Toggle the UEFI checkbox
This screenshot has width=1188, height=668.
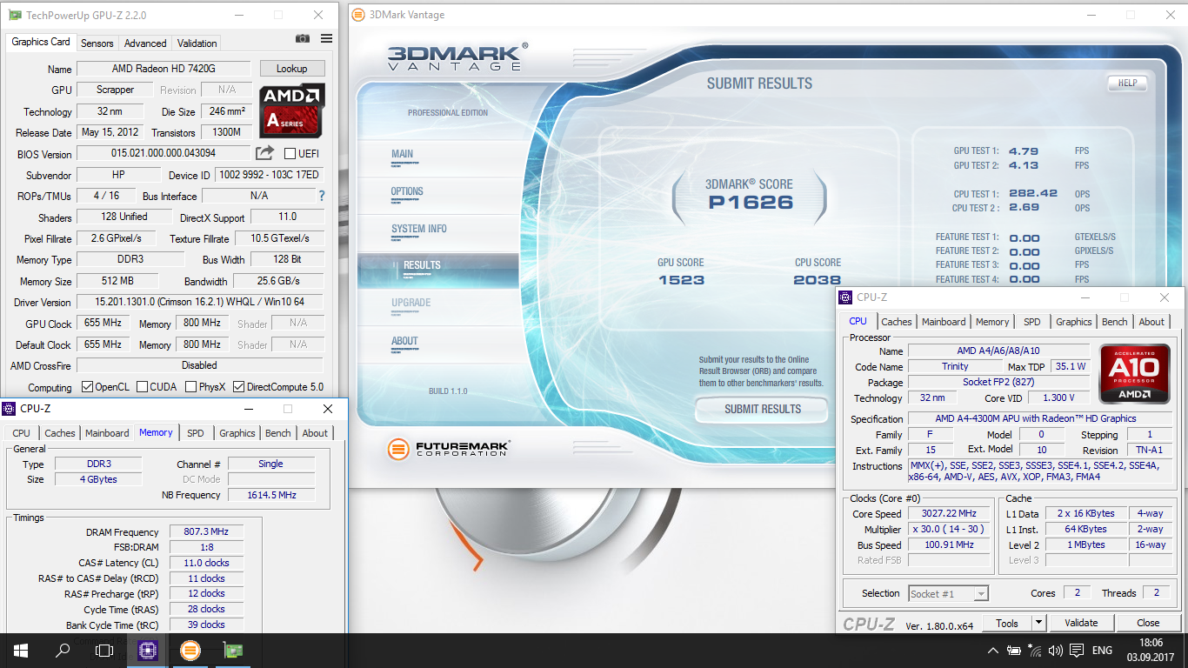pos(290,154)
